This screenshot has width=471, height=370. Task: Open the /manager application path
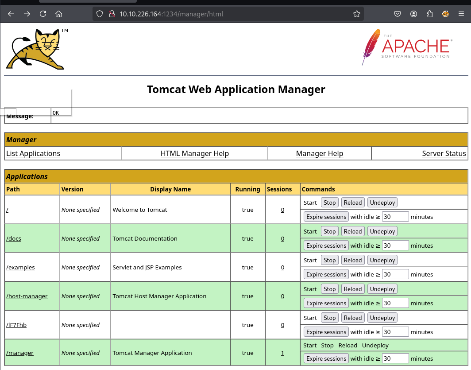[x=20, y=353]
